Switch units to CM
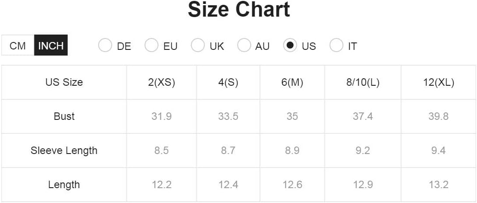Viewport: 477px width, 203px height. tap(17, 45)
